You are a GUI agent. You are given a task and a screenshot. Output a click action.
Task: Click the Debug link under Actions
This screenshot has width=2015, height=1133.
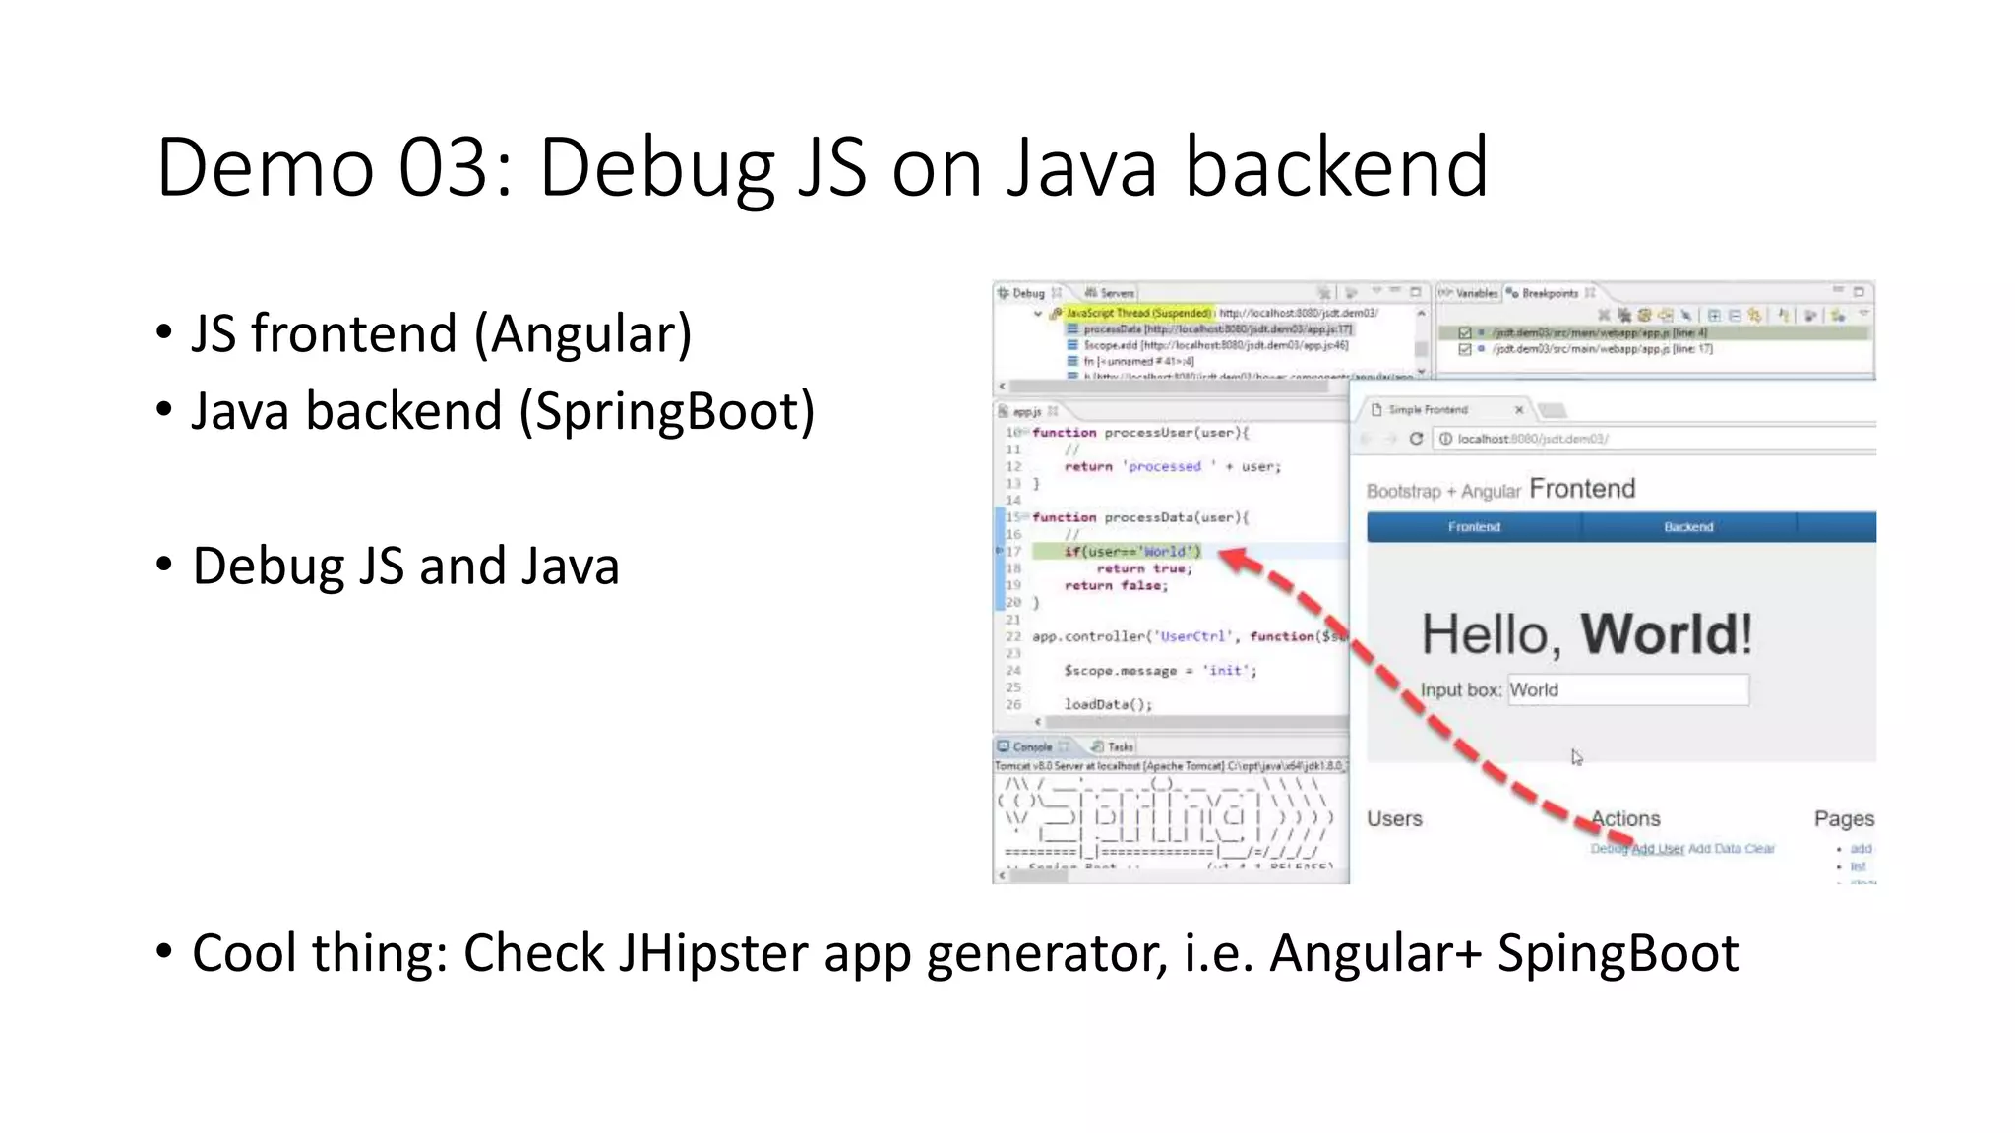coord(1610,848)
